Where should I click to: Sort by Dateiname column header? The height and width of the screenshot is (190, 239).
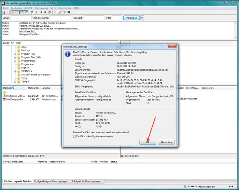pos(14,88)
